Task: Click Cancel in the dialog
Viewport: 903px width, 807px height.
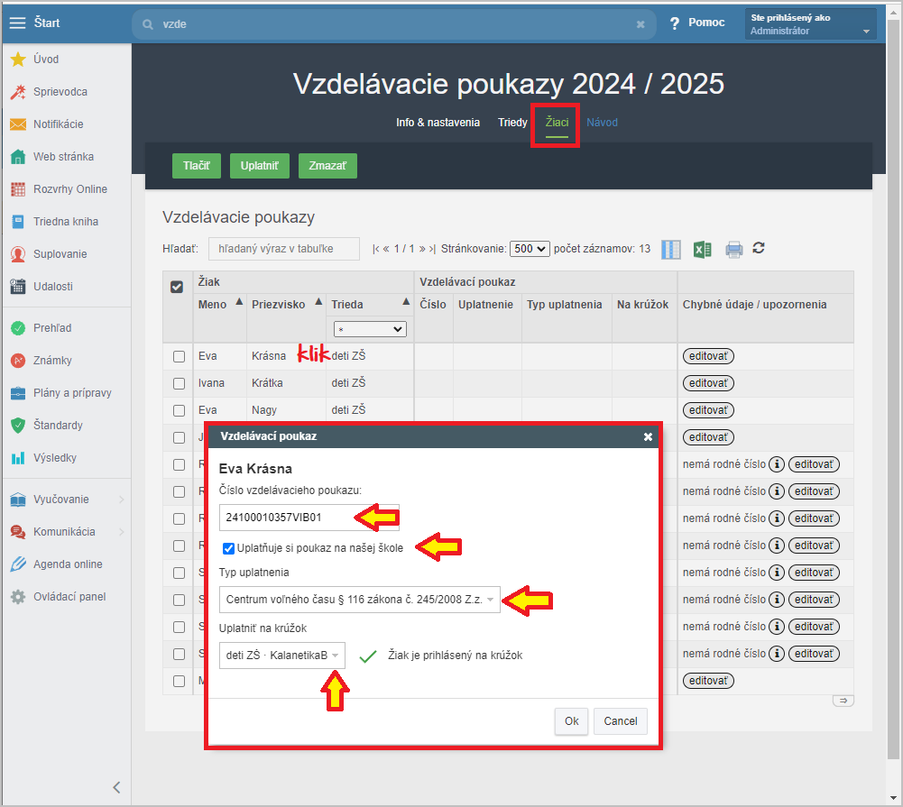Action: coord(621,721)
